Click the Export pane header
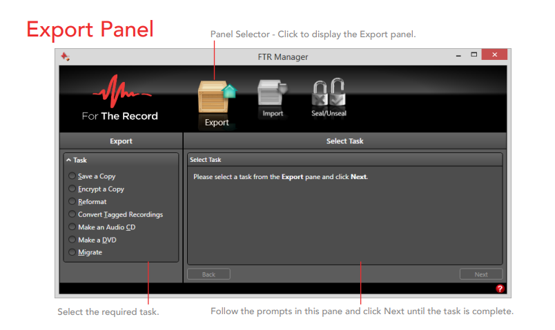Viewport: 555px width, 330px height. (121, 141)
